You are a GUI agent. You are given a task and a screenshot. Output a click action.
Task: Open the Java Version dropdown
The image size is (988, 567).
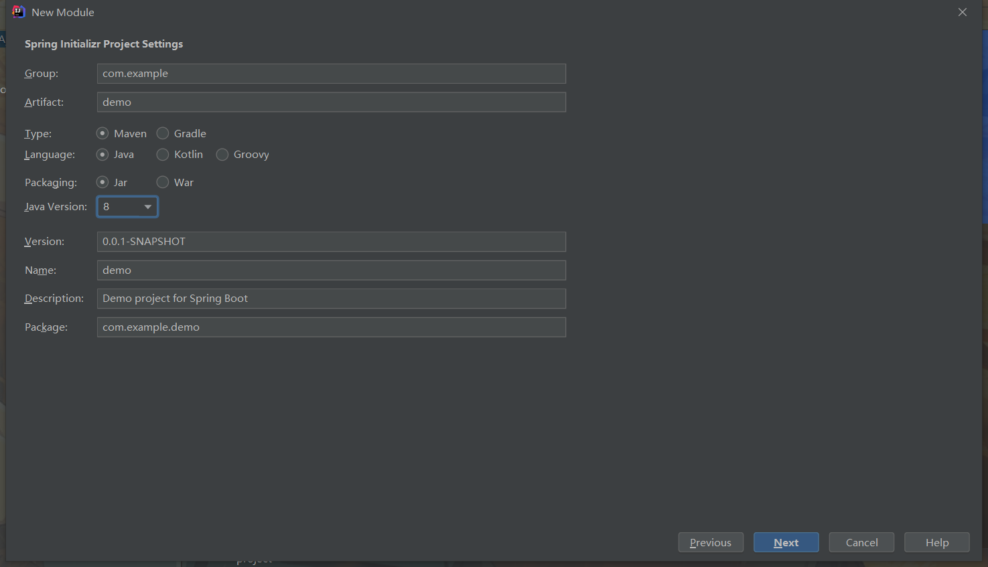point(127,207)
